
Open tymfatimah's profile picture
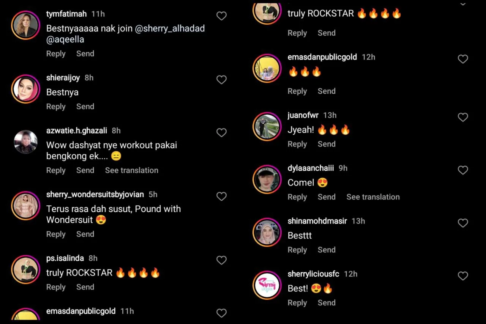coord(26,25)
